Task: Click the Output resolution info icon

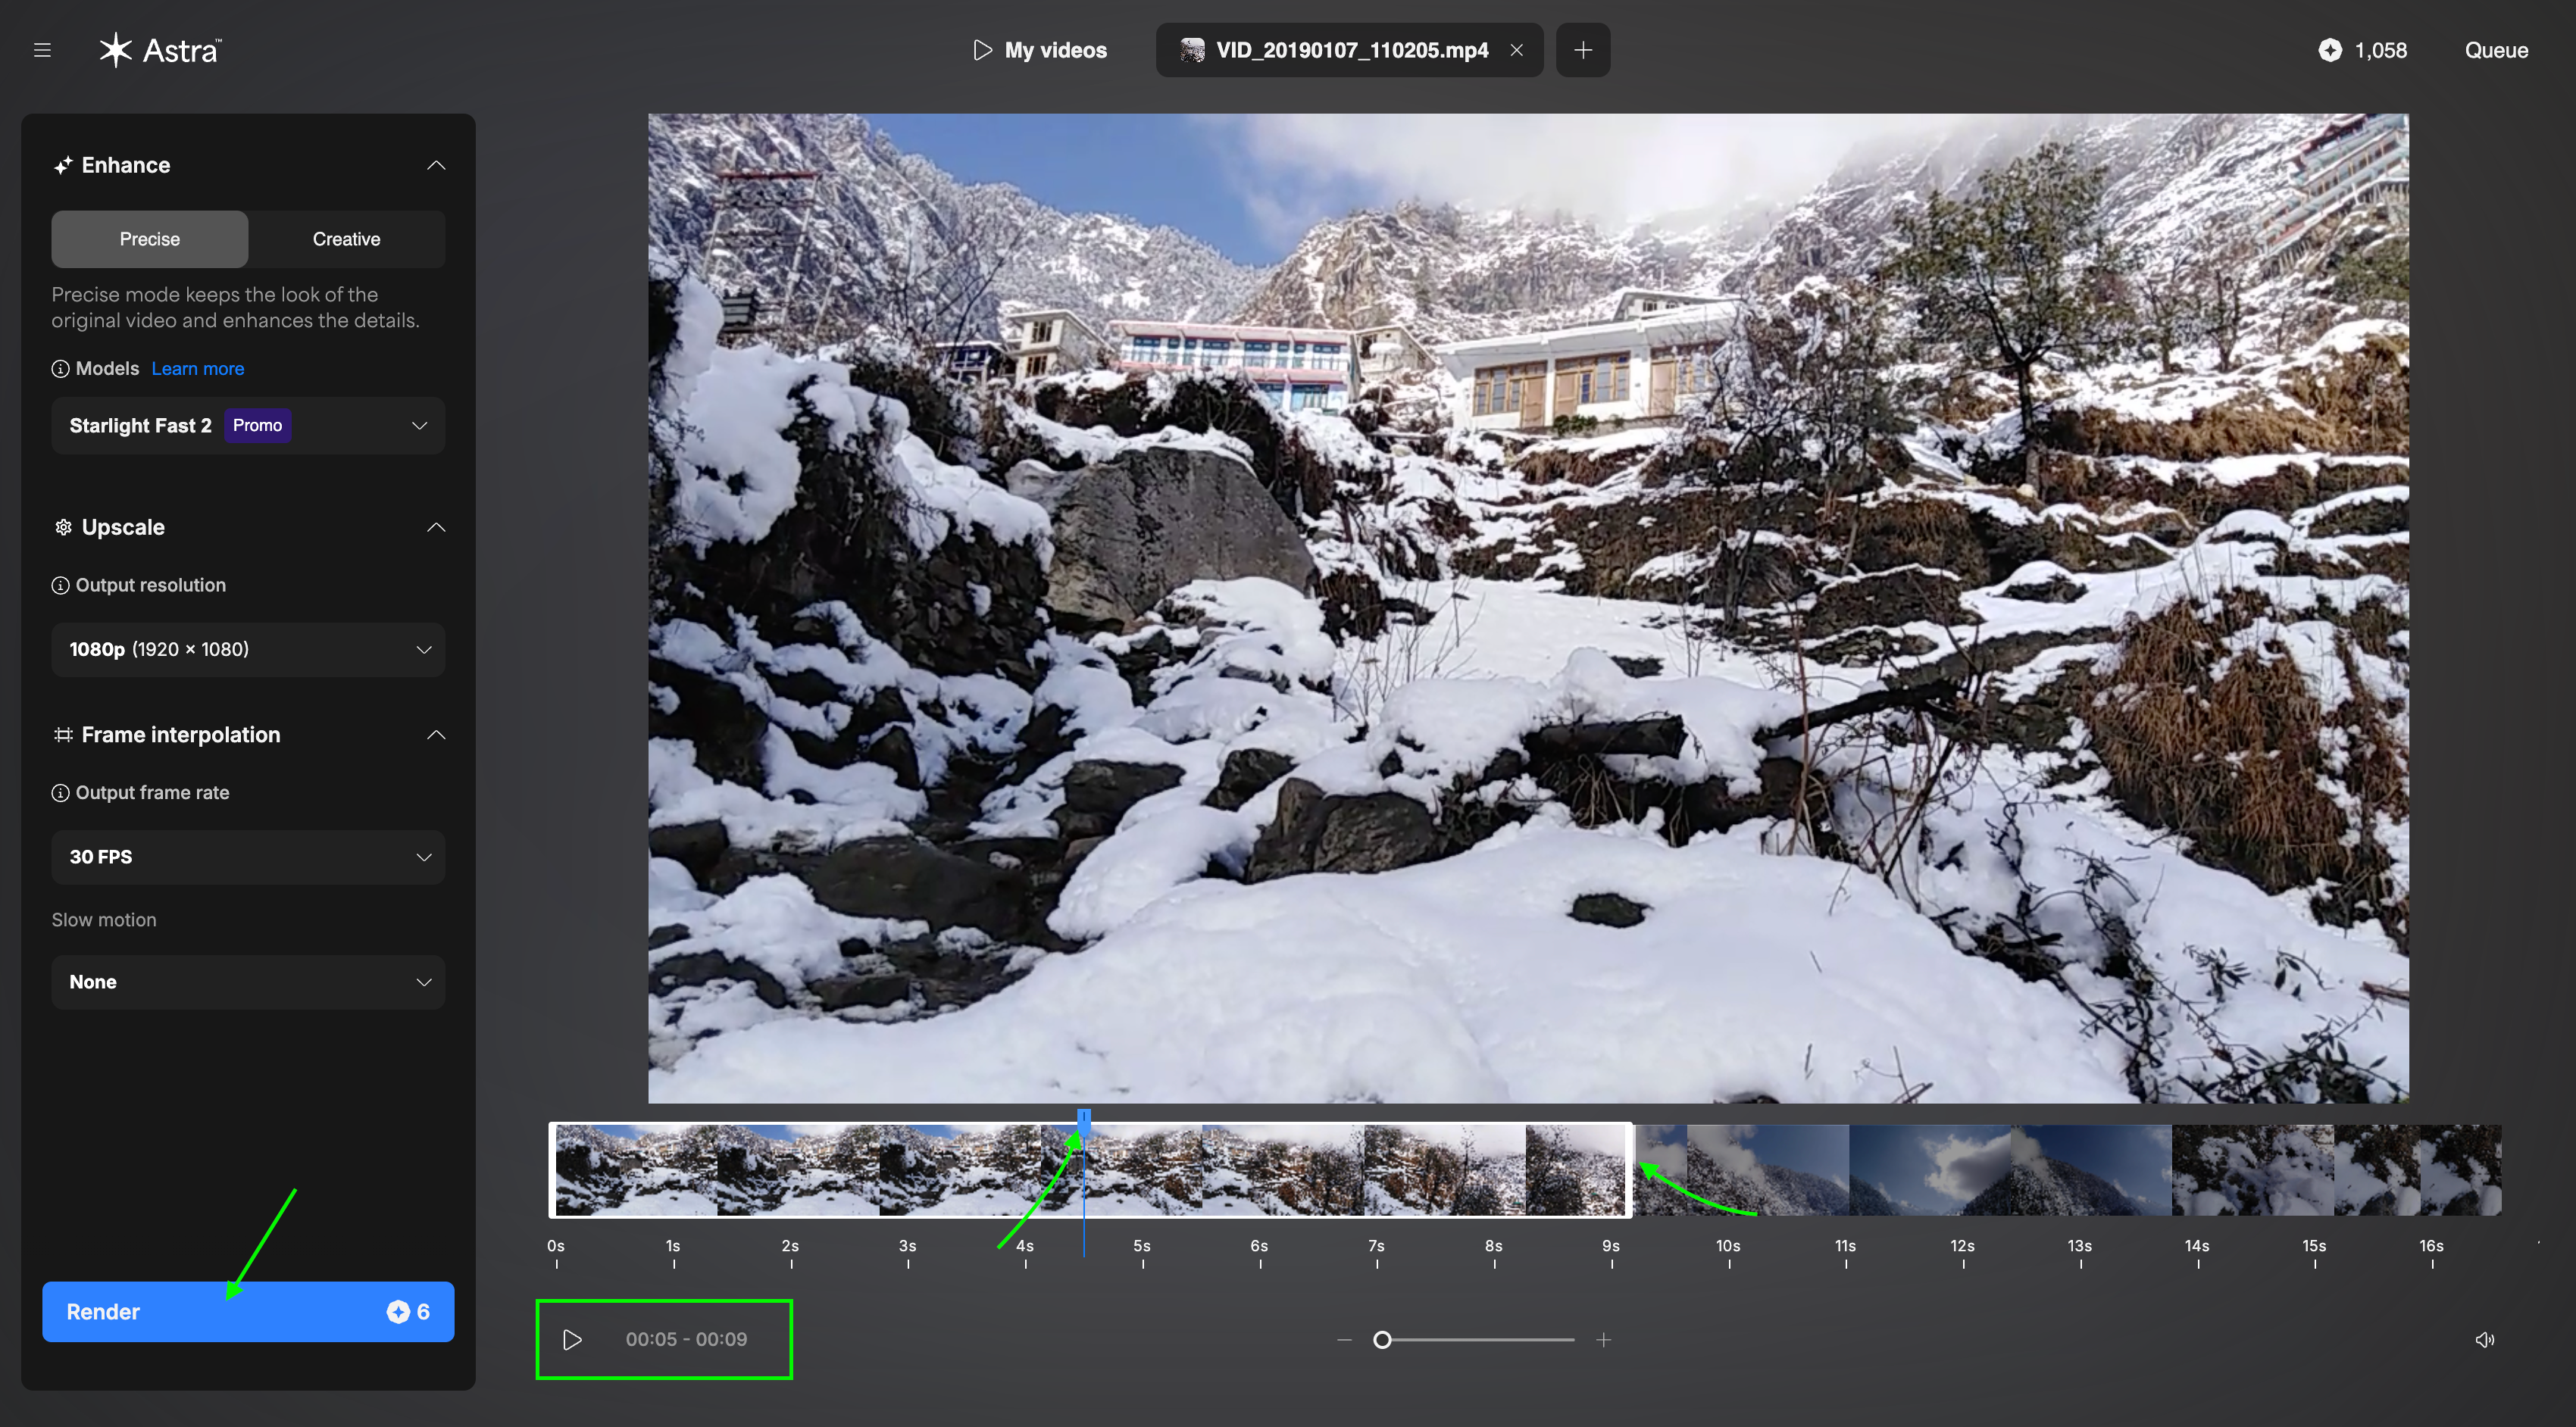Action: point(60,585)
